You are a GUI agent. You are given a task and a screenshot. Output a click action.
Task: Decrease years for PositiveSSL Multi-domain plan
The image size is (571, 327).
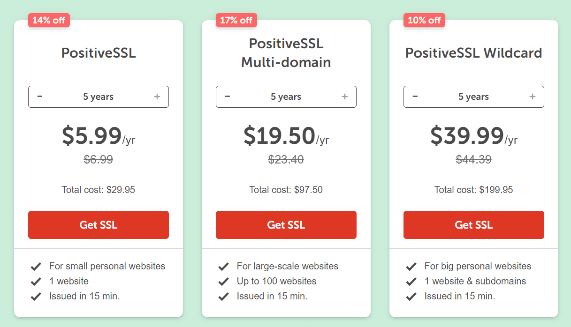(x=228, y=97)
